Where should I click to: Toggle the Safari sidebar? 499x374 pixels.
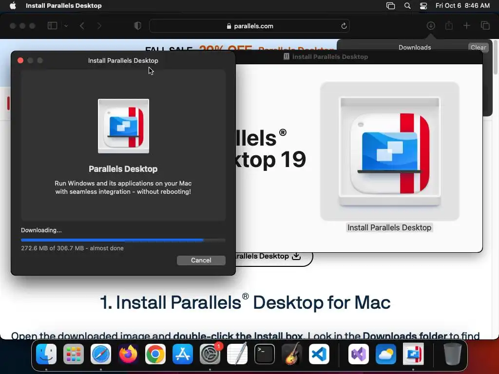click(52, 26)
